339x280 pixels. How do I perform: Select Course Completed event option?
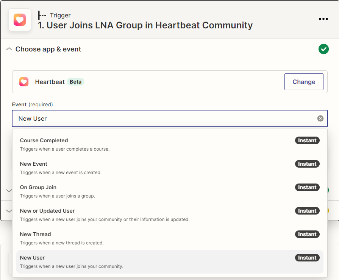(44, 140)
